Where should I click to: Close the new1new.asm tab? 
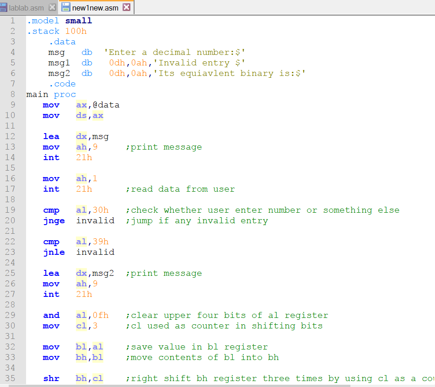click(126, 7)
